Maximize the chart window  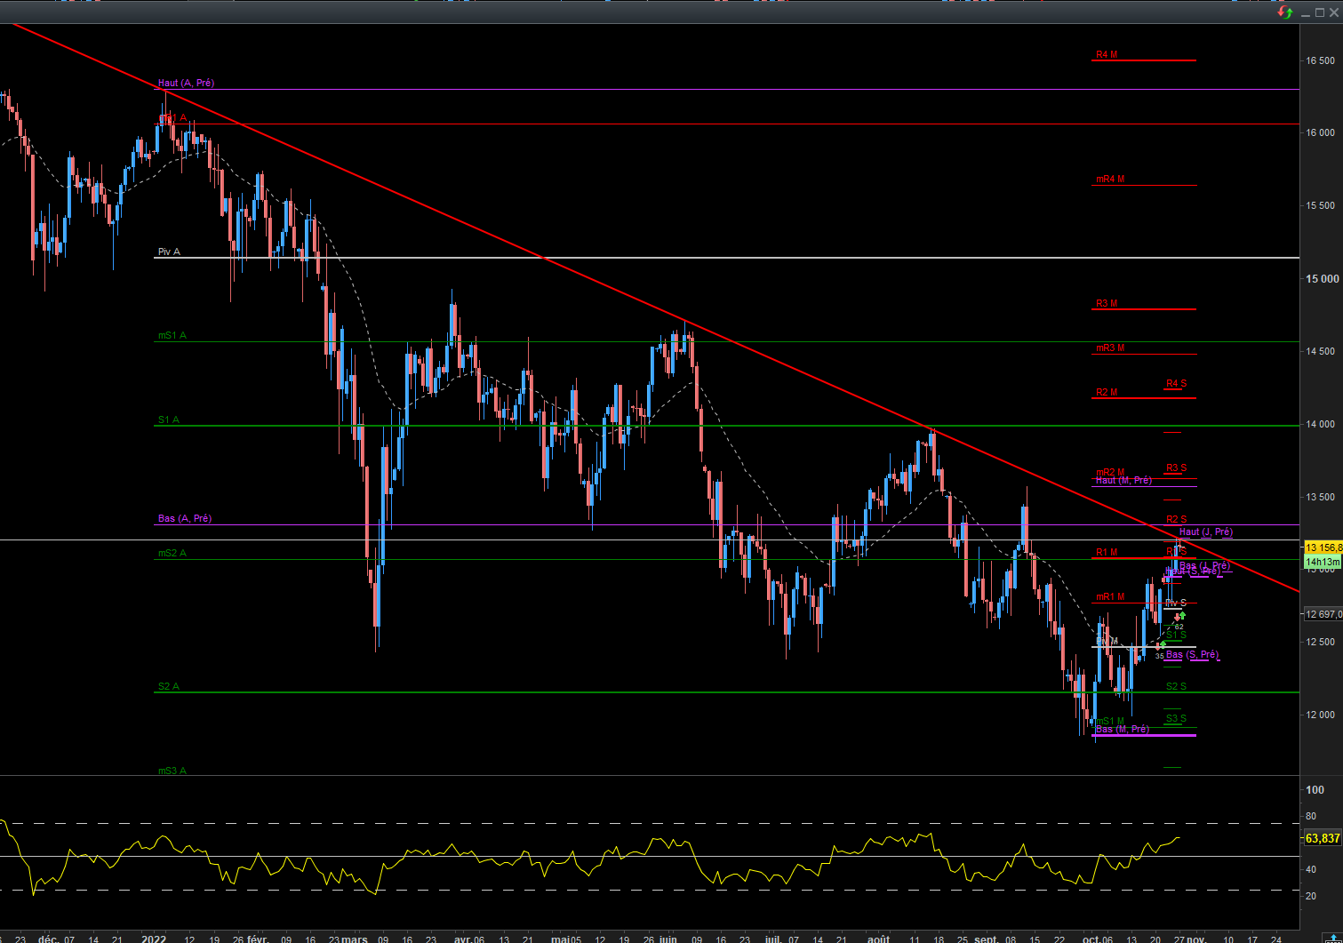coord(1319,12)
